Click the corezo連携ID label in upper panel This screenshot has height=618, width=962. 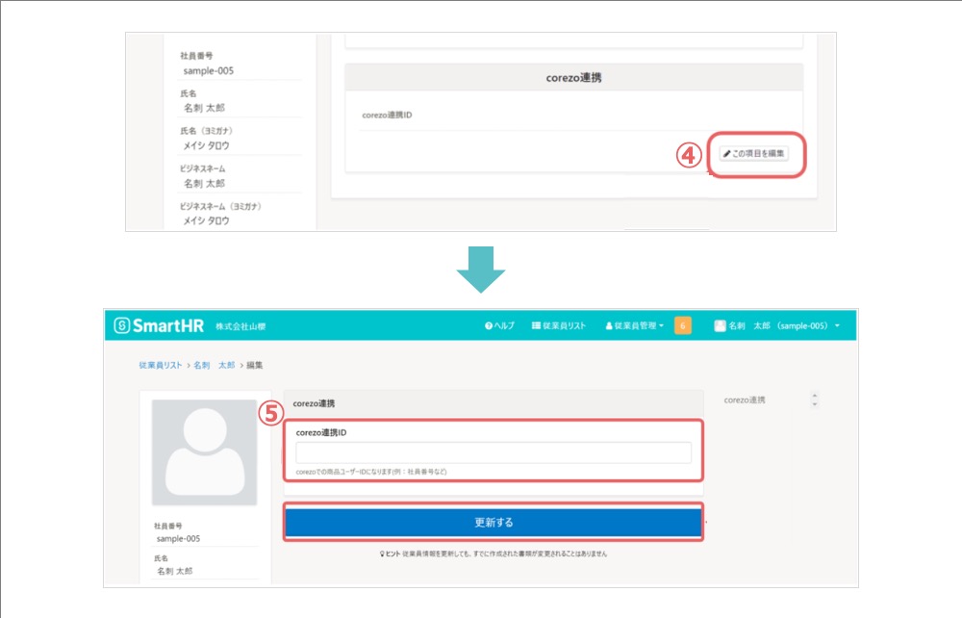tap(387, 115)
